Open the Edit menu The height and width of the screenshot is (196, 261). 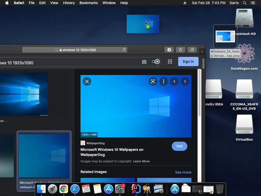click(x=42, y=3)
